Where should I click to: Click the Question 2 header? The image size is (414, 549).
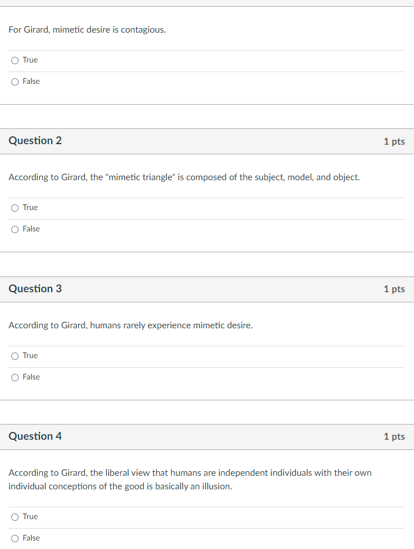(35, 141)
